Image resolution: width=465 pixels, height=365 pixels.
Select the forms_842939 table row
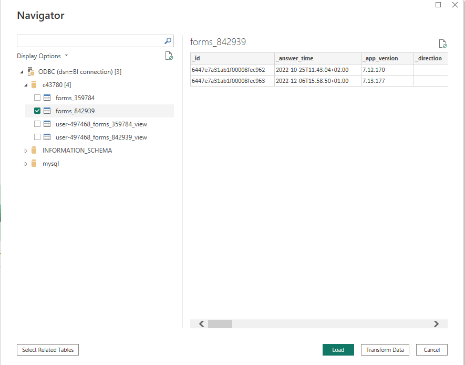99,111
